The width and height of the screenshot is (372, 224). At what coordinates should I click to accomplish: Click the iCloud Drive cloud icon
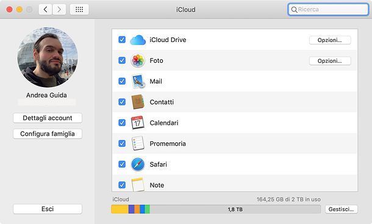[138, 40]
